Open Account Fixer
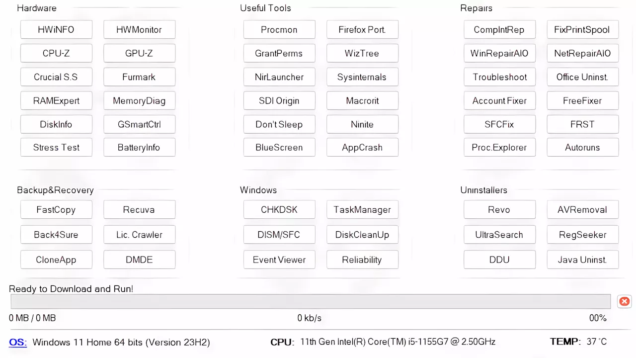 [499, 100]
